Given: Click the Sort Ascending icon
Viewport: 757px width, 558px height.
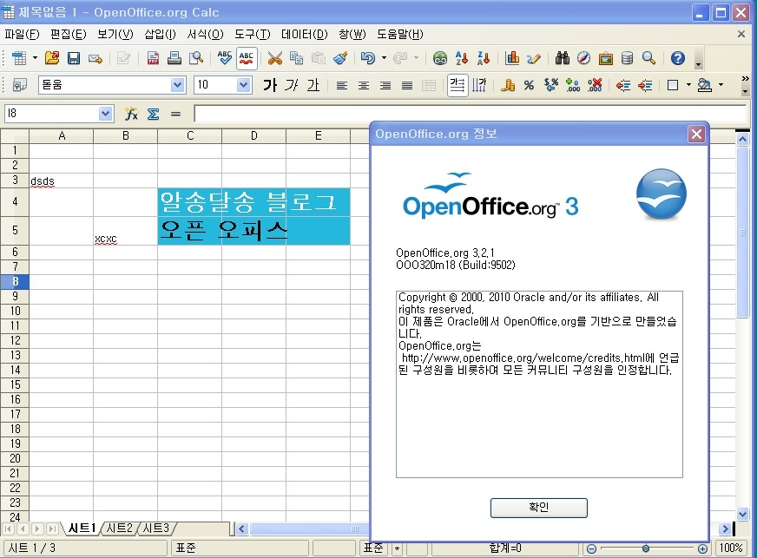Looking at the screenshot, I should [x=463, y=58].
